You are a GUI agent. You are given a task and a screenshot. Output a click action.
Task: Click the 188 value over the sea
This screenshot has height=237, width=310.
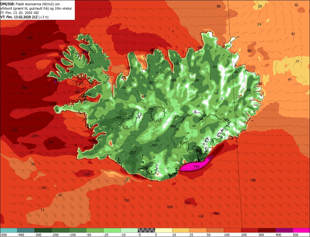[253, 180]
